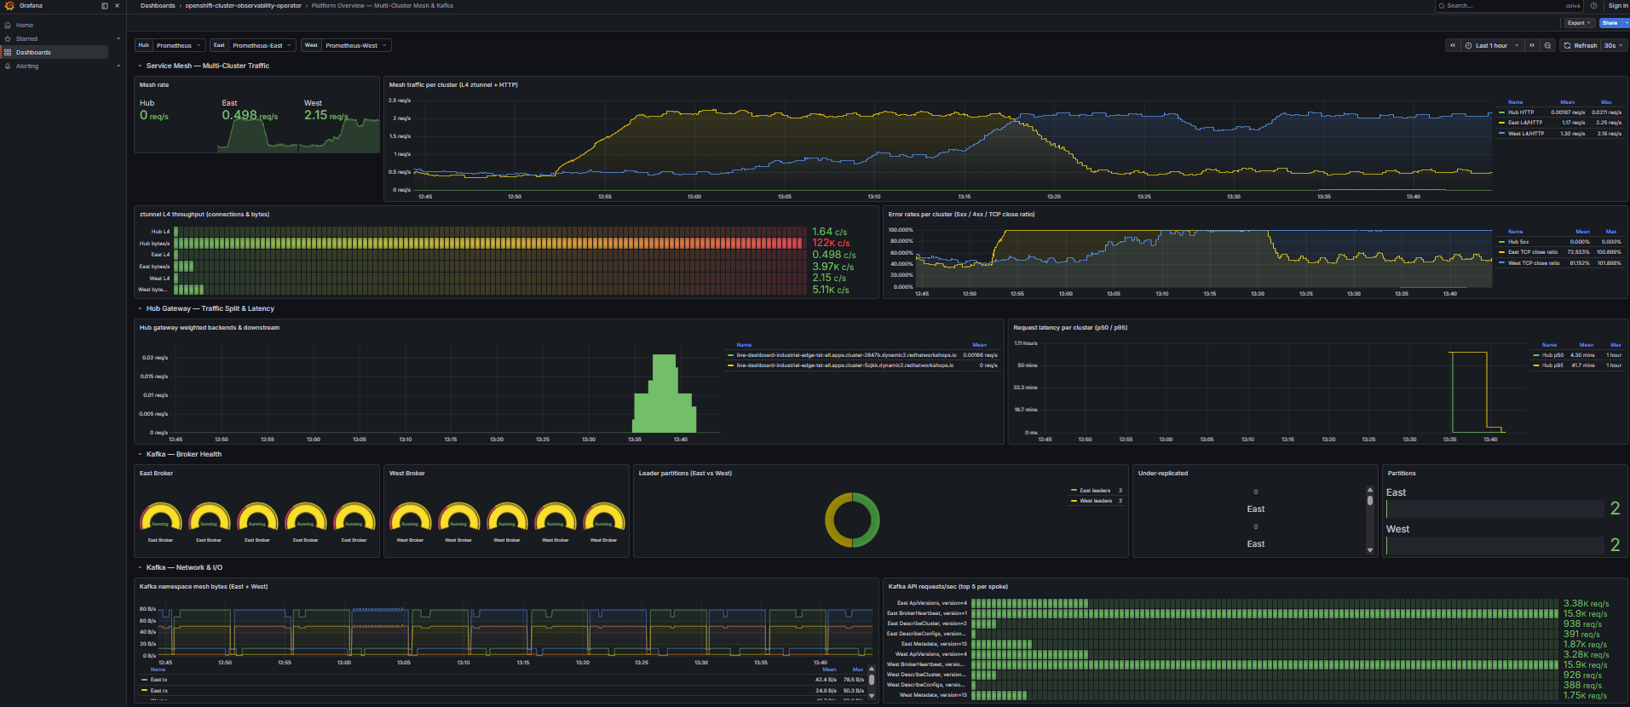Image resolution: width=1630 pixels, height=707 pixels.
Task: Click Under-replicated panel scrollbar thumb
Action: (1370, 501)
